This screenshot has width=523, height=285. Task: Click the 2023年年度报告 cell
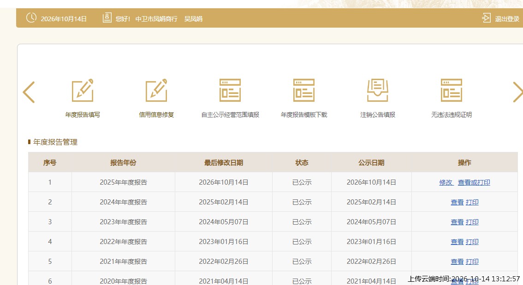[124, 222]
